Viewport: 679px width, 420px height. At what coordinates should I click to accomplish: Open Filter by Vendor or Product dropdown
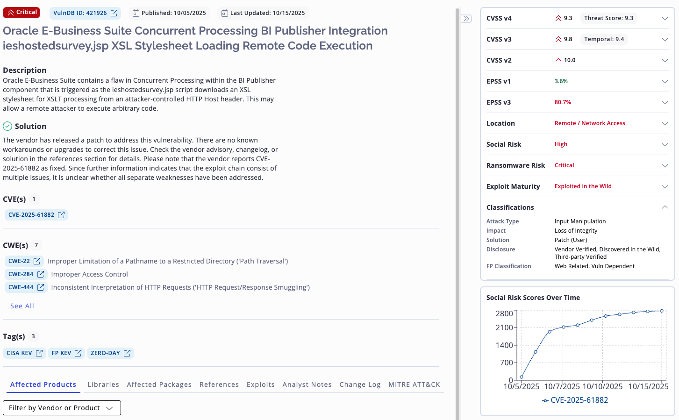[62, 408]
